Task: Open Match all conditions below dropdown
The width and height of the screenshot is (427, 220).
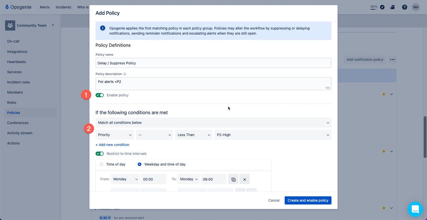Action: [213, 122]
